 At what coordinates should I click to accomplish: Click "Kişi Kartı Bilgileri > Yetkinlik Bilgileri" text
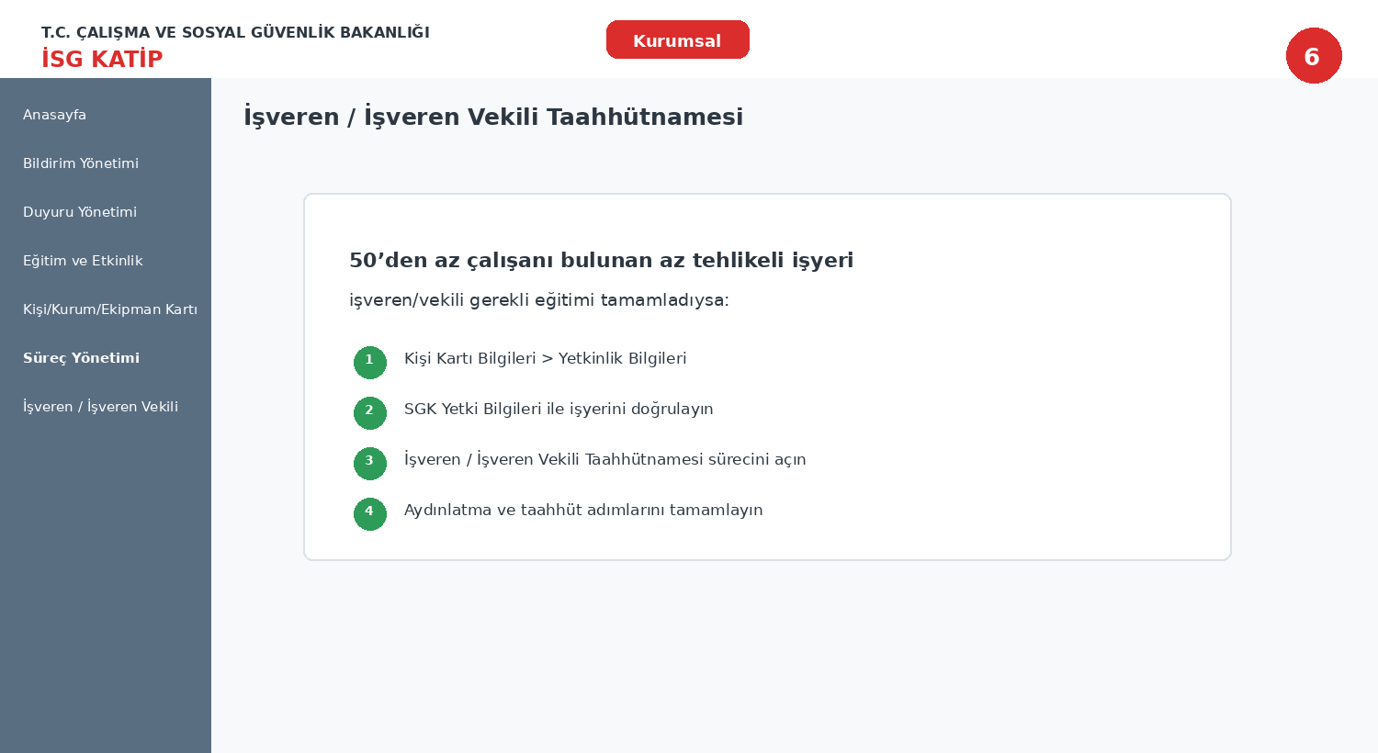546,358
